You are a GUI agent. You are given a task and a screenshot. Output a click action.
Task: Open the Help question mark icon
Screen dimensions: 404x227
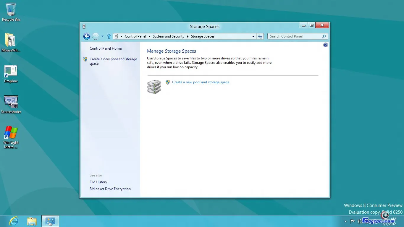[326, 45]
